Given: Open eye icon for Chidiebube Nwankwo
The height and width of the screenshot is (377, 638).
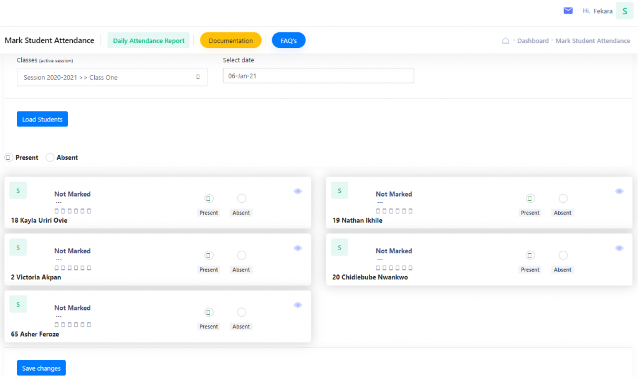Looking at the screenshot, I should click(619, 248).
